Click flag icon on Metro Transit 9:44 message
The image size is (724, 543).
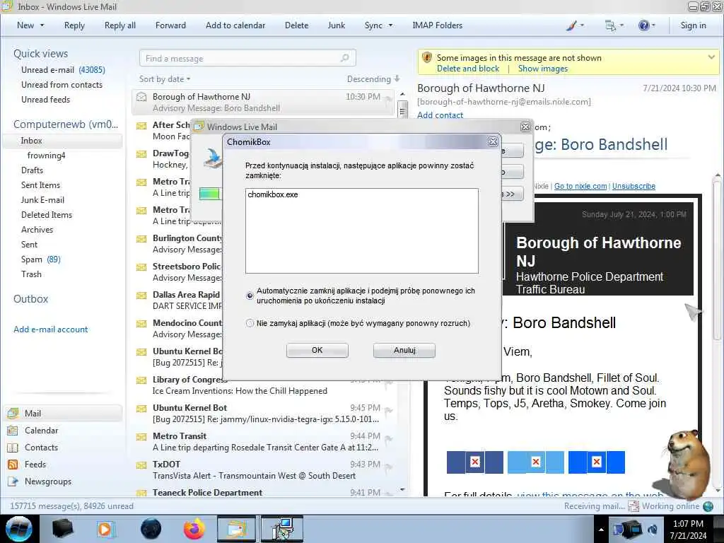click(x=389, y=438)
